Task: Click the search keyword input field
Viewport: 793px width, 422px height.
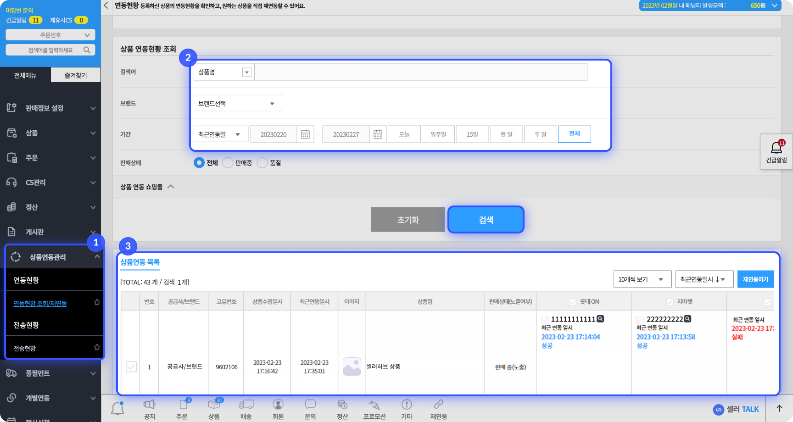Action: pos(420,72)
